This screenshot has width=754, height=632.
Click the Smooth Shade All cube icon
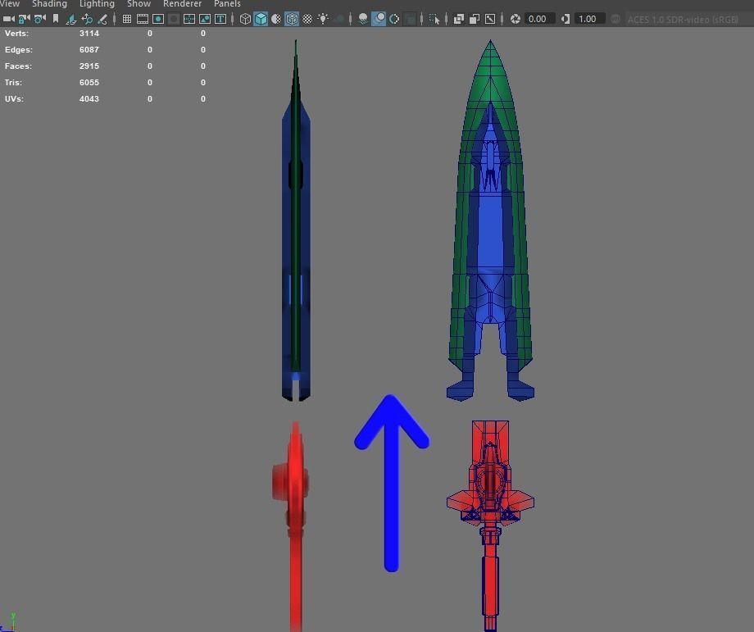pos(261,19)
